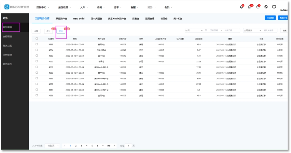Screen dimensions: 291x153
Task: Open the chat messages icon
Action: point(249,7)
